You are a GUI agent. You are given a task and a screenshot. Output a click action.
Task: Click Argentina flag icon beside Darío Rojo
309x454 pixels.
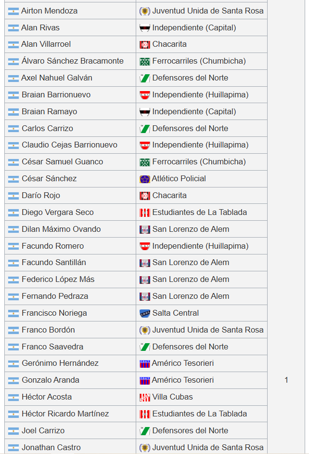[x=13, y=196]
